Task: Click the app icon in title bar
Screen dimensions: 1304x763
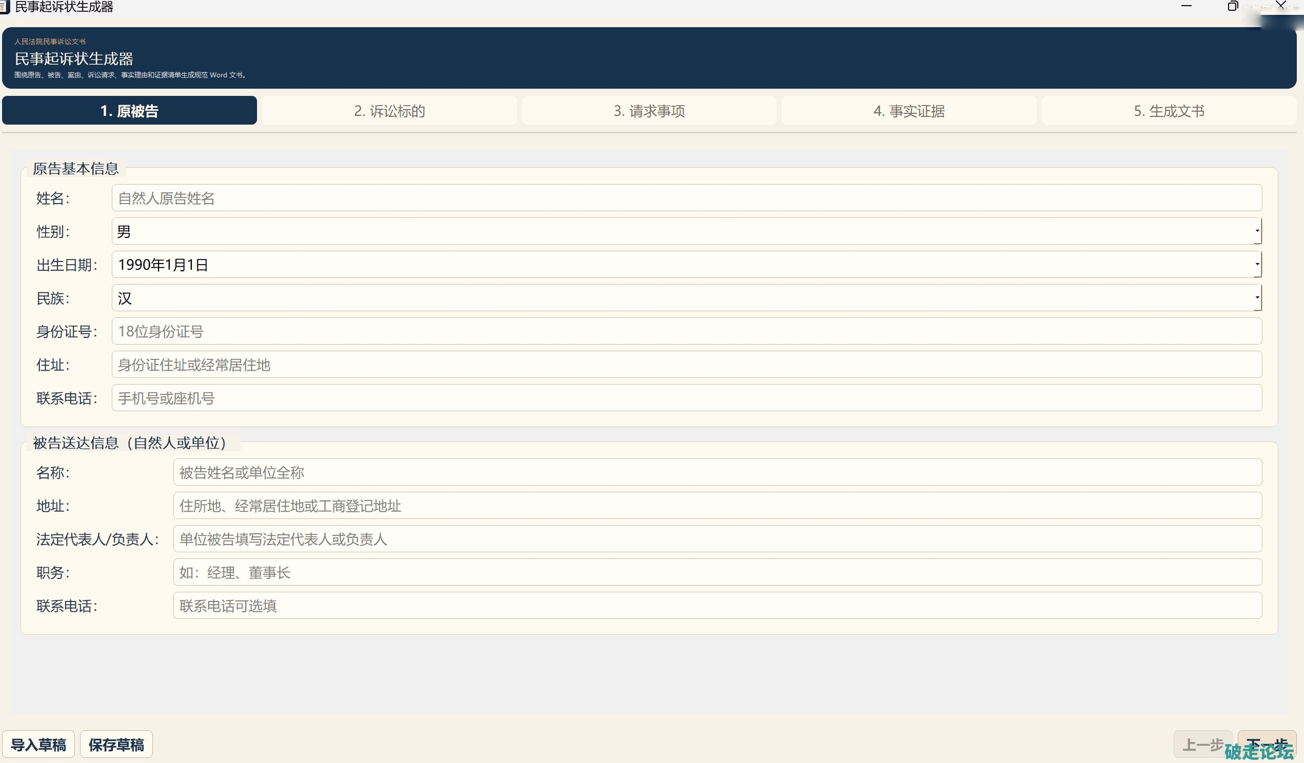Action: point(4,7)
